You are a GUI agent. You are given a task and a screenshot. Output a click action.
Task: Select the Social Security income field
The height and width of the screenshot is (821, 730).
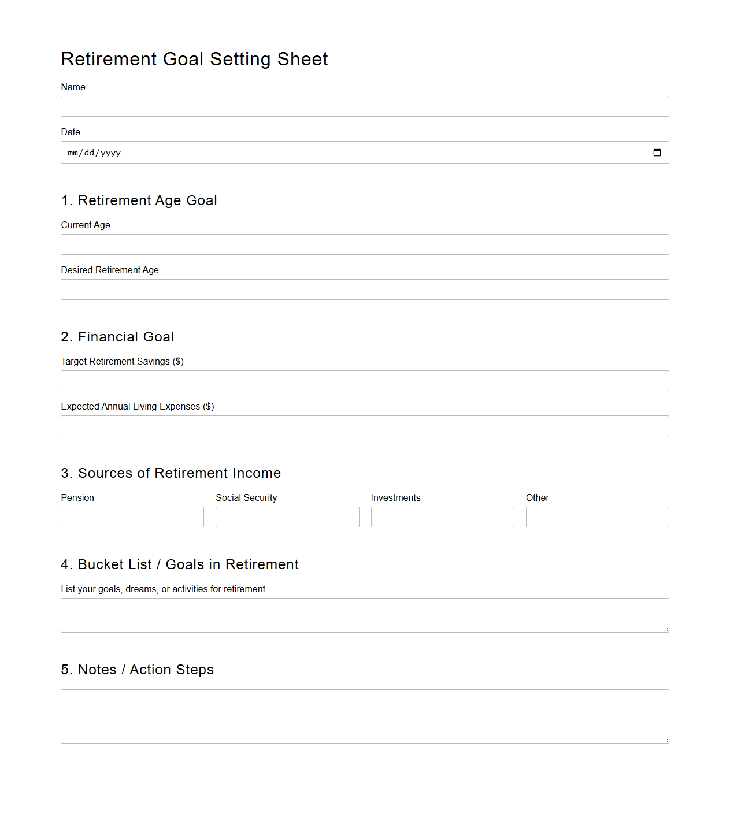pos(287,517)
